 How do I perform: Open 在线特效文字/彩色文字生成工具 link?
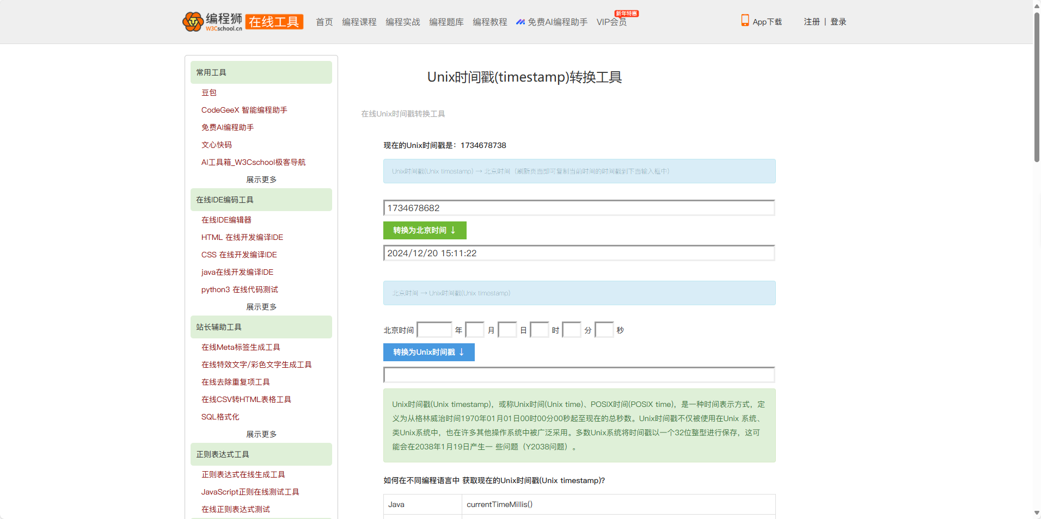pyautogui.click(x=256, y=364)
